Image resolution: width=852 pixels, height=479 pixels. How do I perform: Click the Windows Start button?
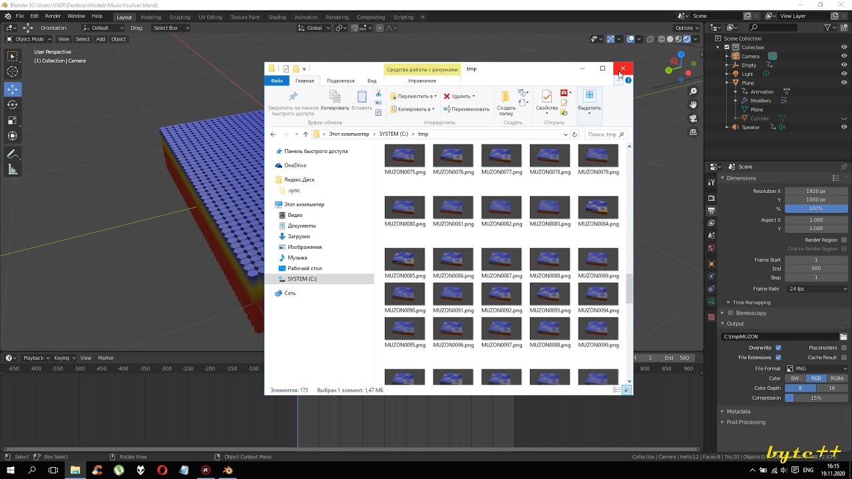[x=10, y=470]
